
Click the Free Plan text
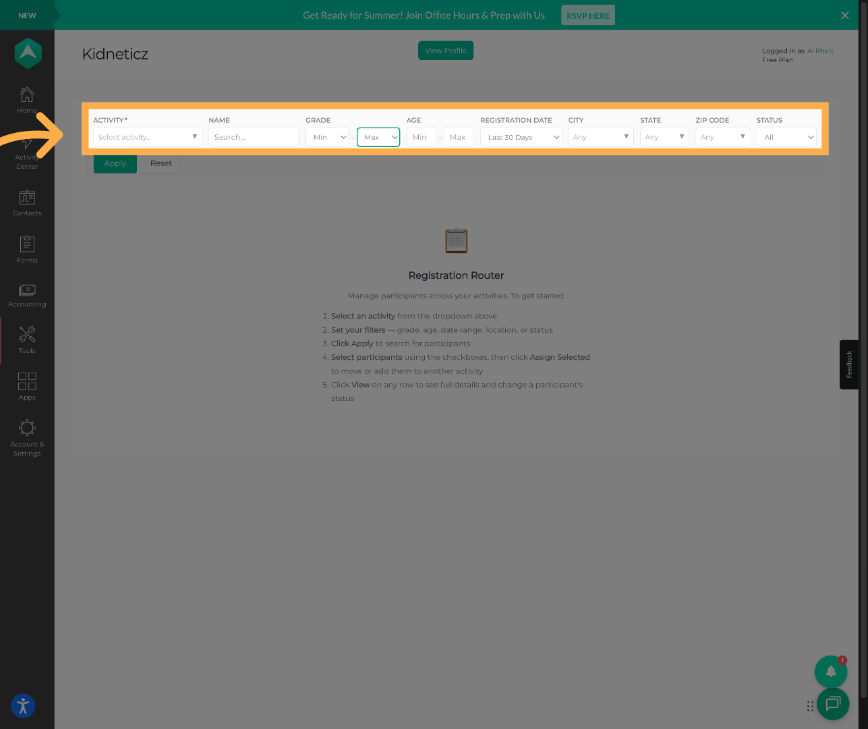(x=778, y=60)
